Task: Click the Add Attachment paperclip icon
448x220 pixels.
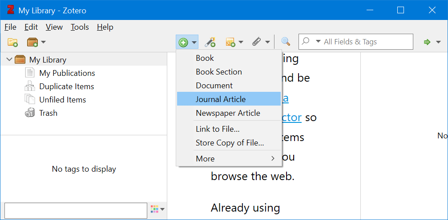Action: point(257,42)
